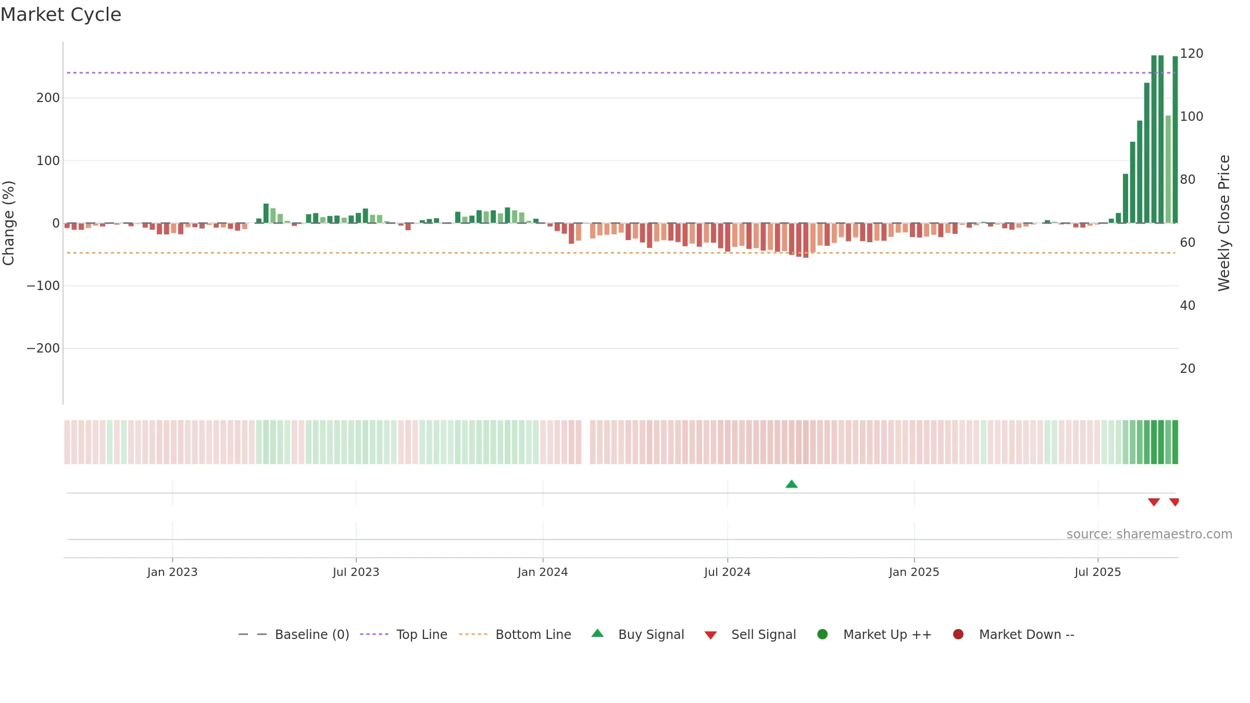1250x703 pixels.
Task: Click the purple dotted Top Line legend sample
Action: (x=374, y=634)
